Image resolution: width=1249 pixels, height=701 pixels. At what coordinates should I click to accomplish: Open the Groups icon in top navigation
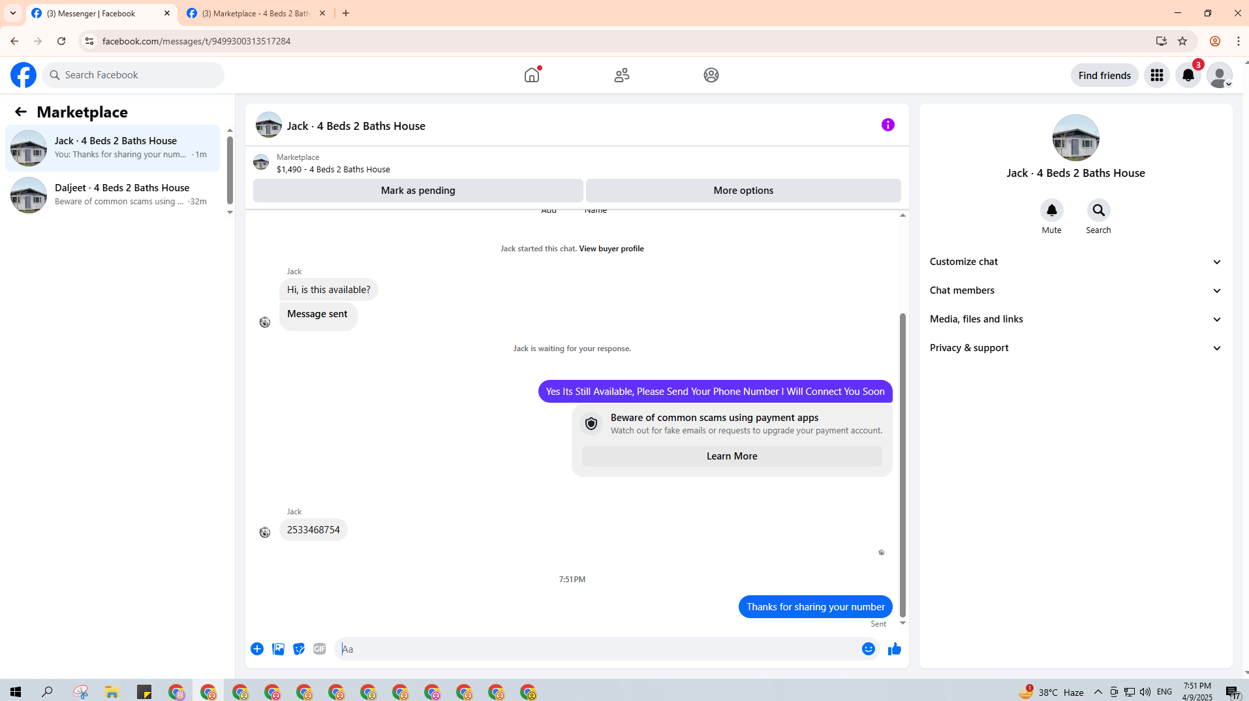711,75
